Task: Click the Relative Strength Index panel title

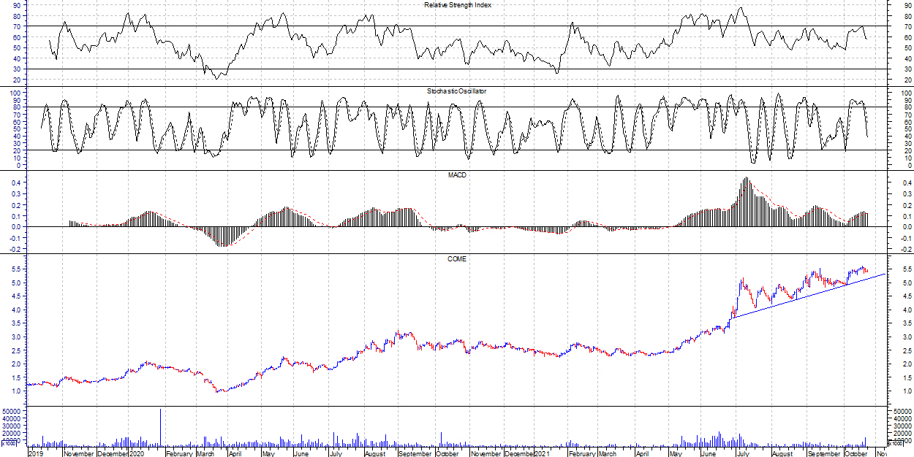Action: [458, 5]
